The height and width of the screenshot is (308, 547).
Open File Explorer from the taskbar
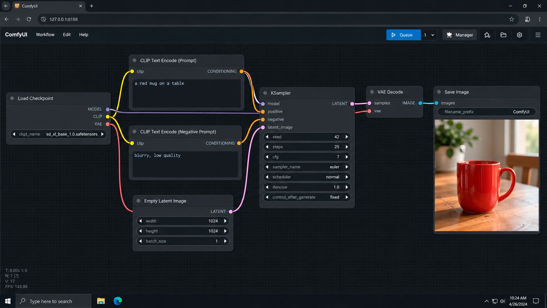coord(101,301)
